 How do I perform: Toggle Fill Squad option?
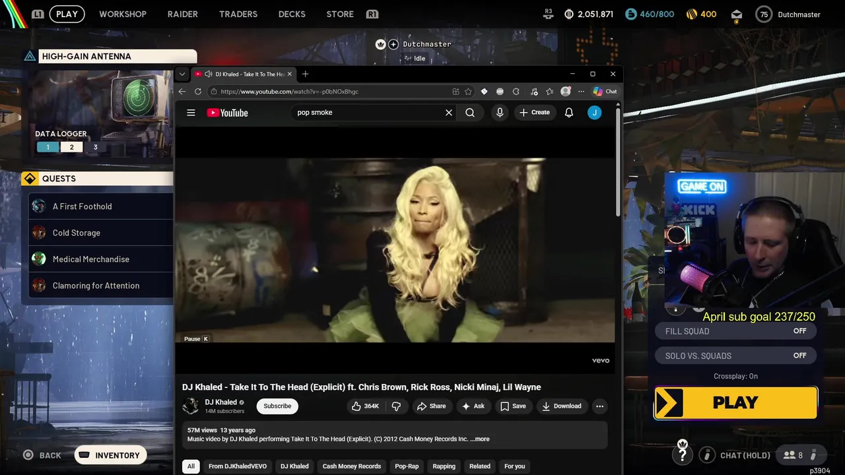coord(735,331)
